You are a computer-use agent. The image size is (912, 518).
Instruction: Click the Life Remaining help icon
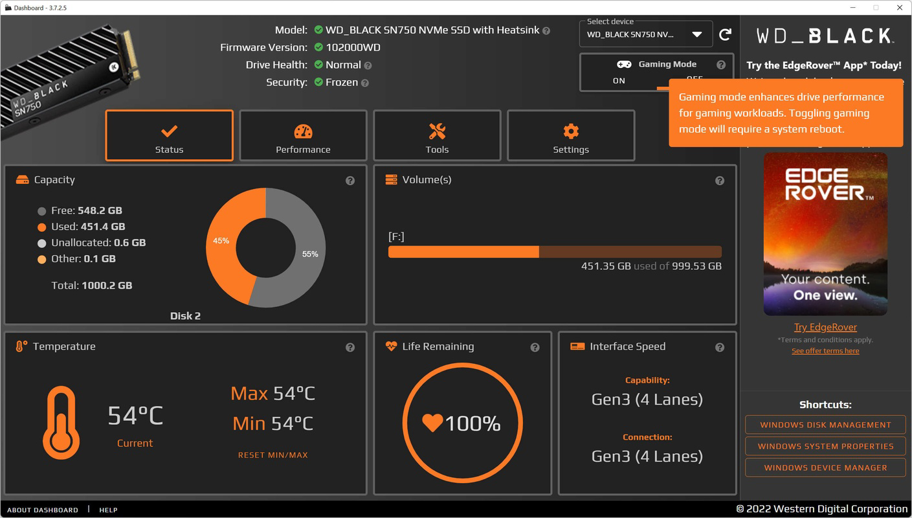[535, 348]
